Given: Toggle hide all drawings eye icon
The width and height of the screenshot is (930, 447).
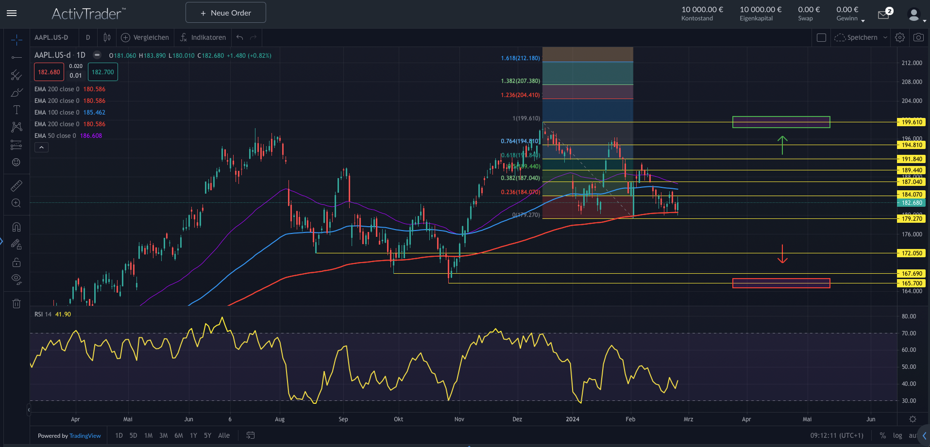Looking at the screenshot, I should (16, 279).
